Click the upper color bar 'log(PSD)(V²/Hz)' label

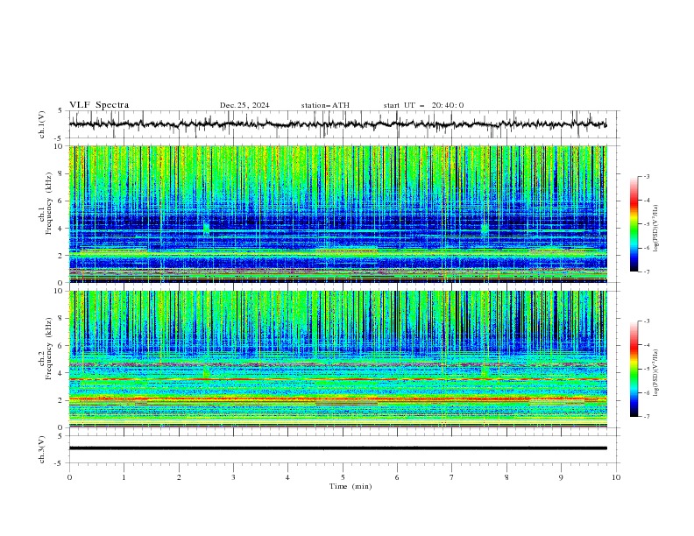click(x=656, y=229)
